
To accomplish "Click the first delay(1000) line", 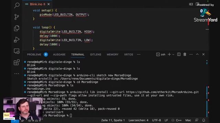I will pyautogui.click(x=50, y=36).
